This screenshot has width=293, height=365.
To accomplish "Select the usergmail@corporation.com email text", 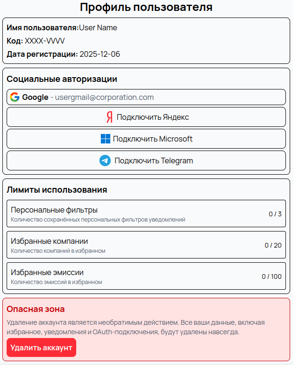I will tap(104, 98).
